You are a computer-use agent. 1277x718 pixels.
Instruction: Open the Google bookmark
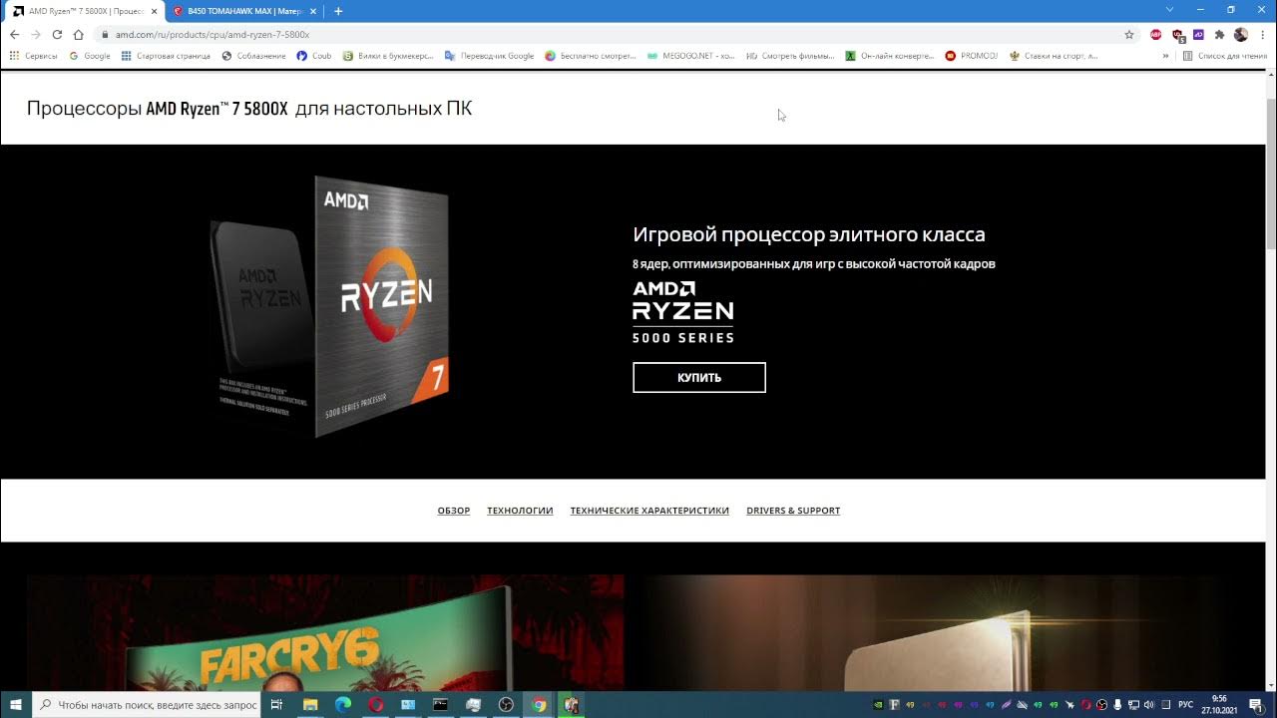coord(90,56)
